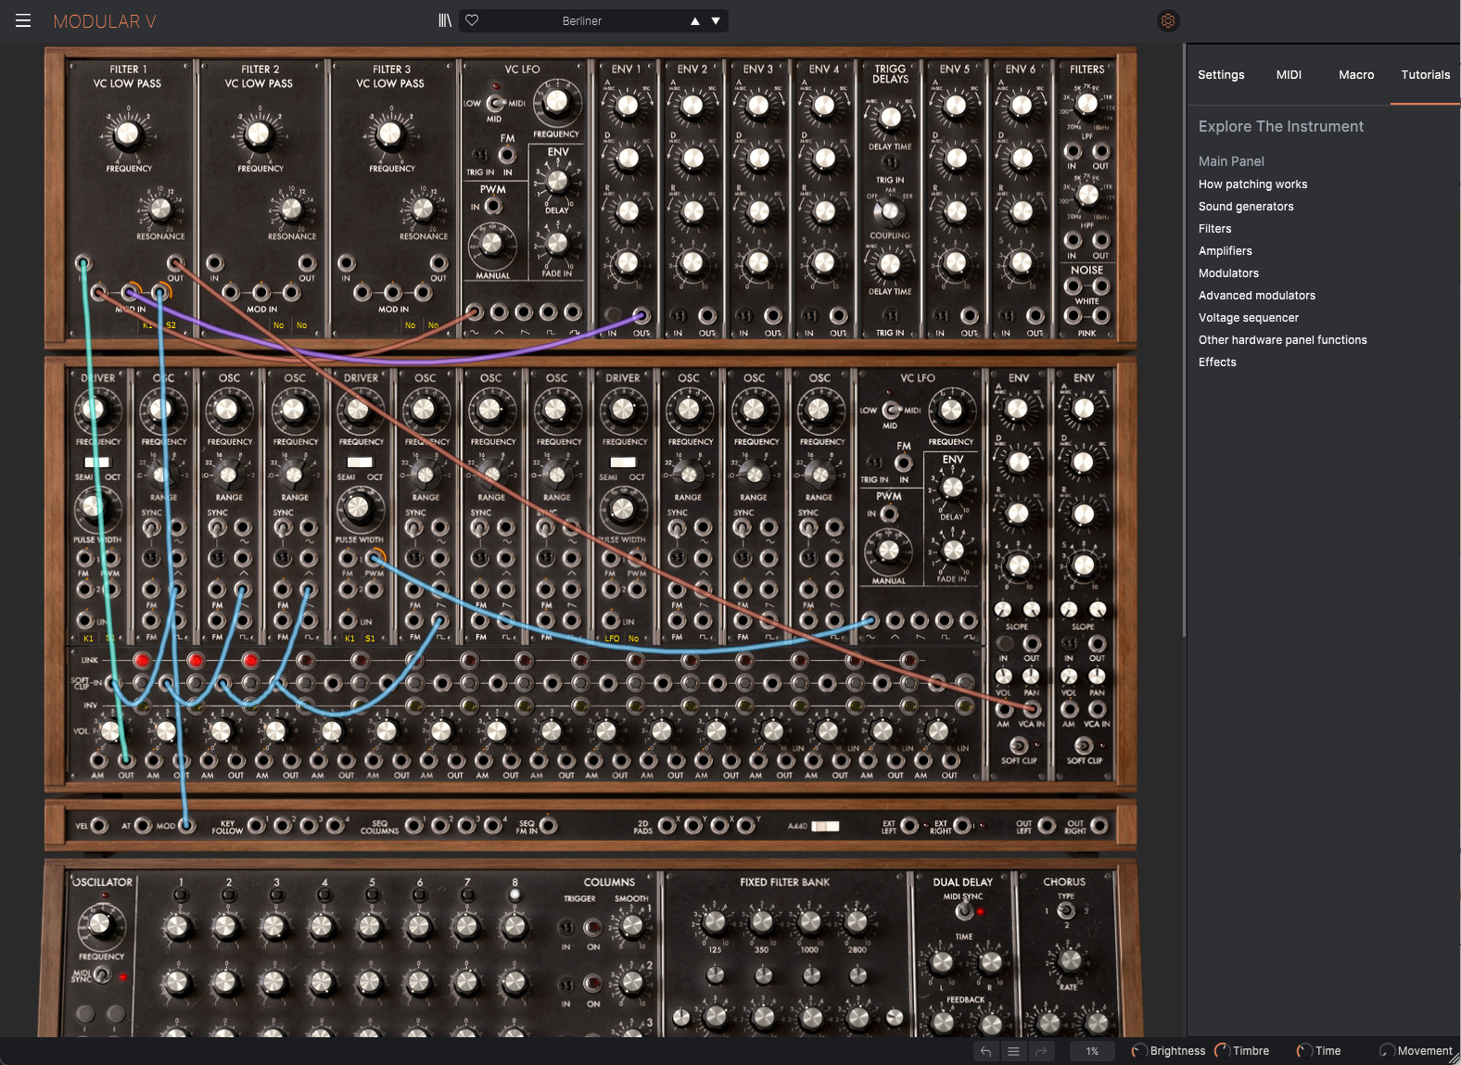Open the settings gear icon
The height and width of the screenshot is (1065, 1461).
[x=1168, y=20]
